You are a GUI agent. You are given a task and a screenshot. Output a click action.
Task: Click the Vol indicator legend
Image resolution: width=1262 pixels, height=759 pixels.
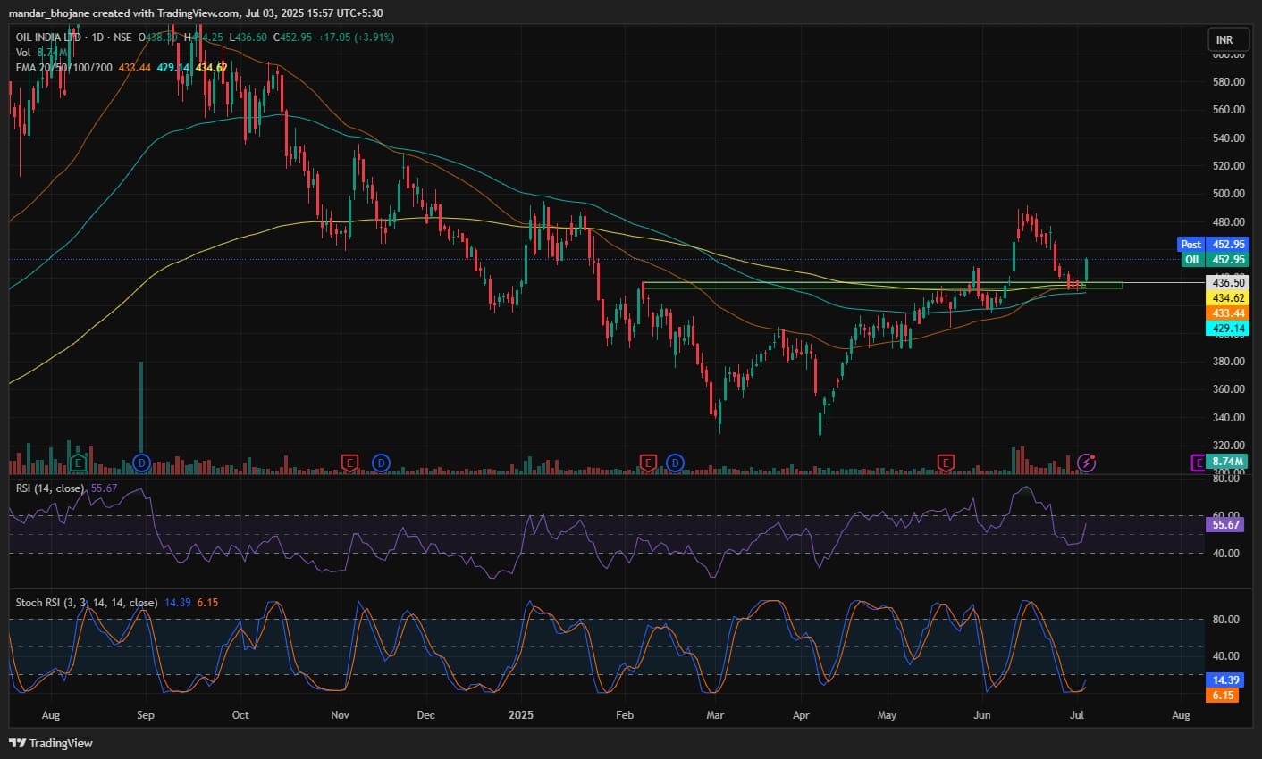click(23, 53)
